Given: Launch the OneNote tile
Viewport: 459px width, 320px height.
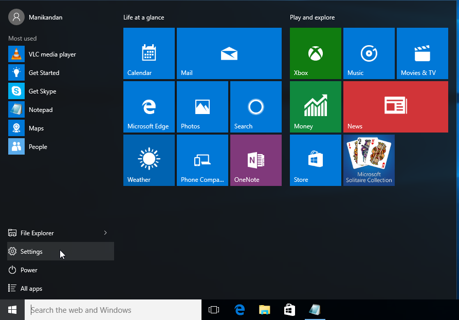Looking at the screenshot, I should (x=256, y=160).
